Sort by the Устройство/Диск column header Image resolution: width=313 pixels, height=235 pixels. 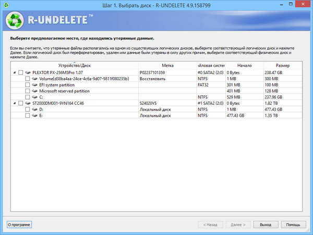click(x=74, y=66)
